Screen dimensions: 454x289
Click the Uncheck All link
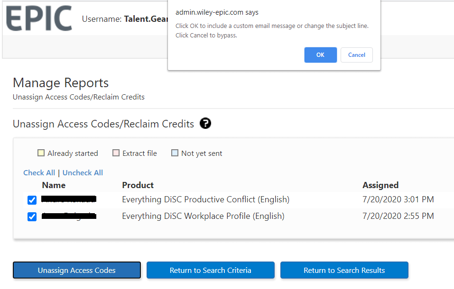[83, 173]
